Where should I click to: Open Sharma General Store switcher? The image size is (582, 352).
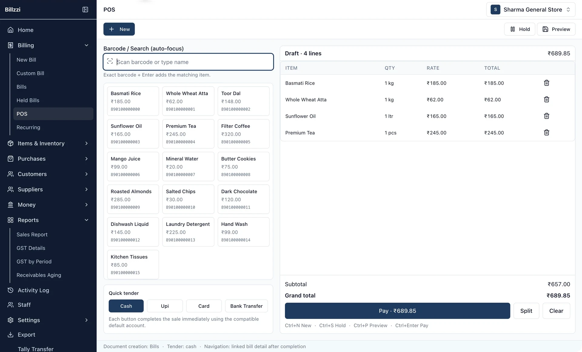coord(531,10)
